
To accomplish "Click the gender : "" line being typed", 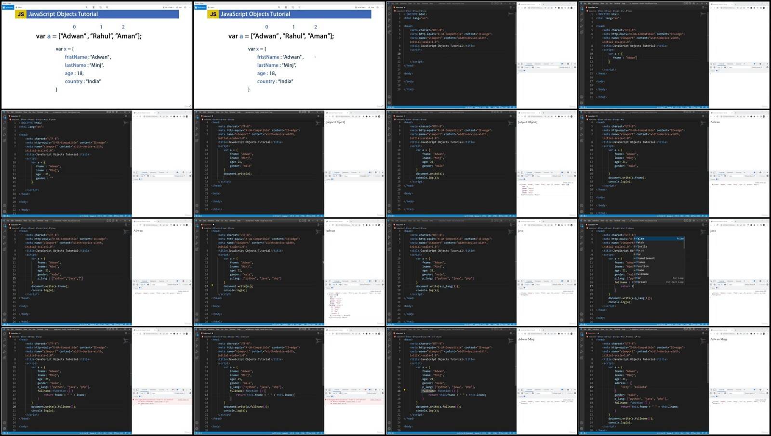I will point(45,178).
